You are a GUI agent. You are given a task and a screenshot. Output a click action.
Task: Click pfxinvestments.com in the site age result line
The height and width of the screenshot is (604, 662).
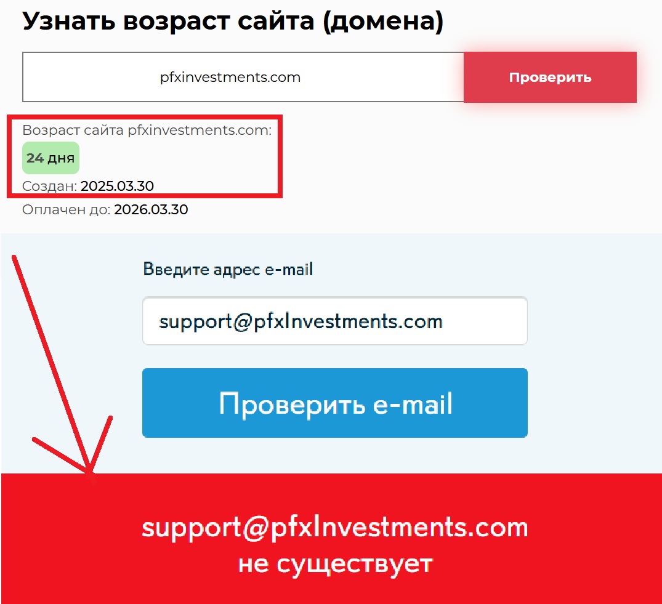198,130
